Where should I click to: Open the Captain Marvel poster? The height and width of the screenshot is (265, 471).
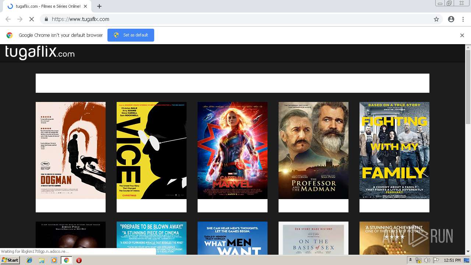pyautogui.click(x=233, y=151)
